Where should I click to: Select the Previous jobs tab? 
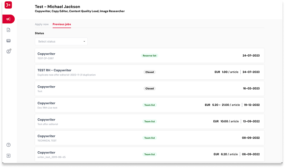click(62, 24)
